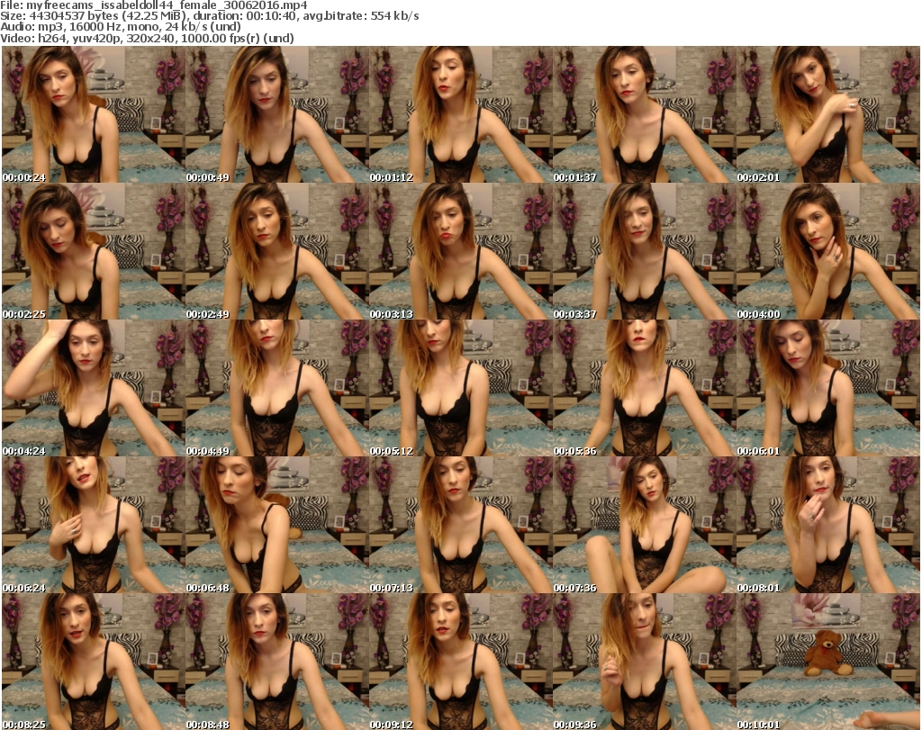Open the thumbnail stamped 00:05:12
The image size is (922, 730).
click(460, 389)
